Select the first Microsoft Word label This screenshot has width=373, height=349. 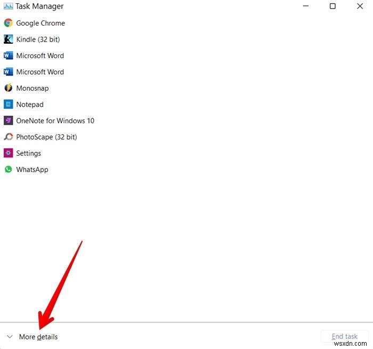pos(40,55)
